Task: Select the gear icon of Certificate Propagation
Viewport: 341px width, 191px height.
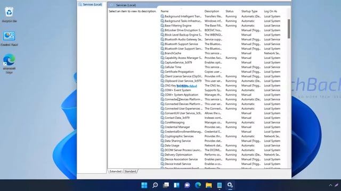Action: [x=162, y=72]
